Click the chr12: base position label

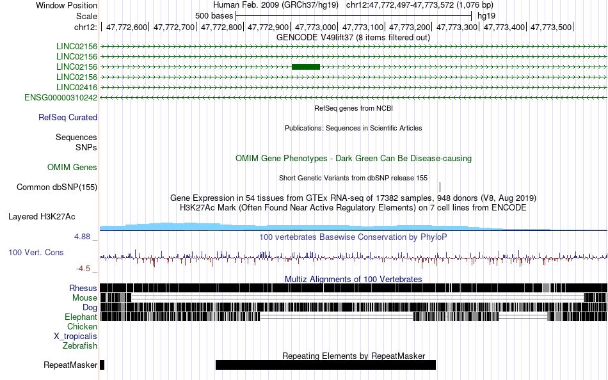coord(85,27)
